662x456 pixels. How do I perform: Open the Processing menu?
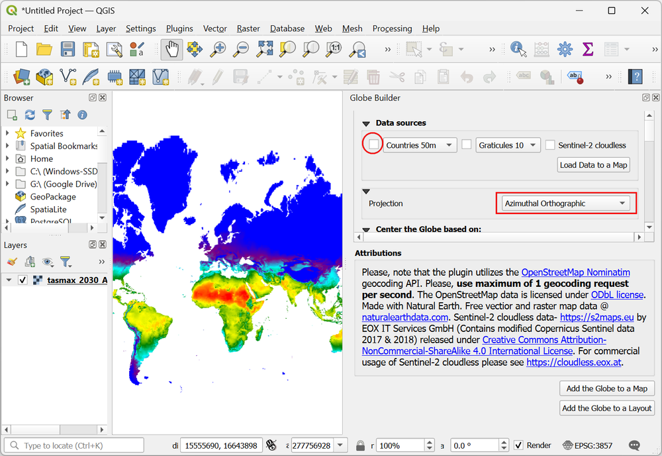tap(392, 28)
